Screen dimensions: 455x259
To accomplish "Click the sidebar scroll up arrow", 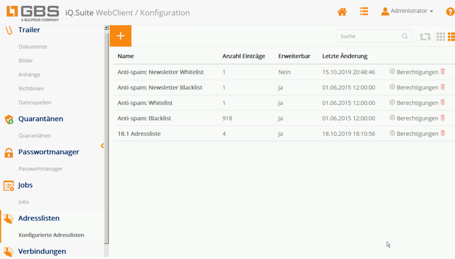I will 106,28.
